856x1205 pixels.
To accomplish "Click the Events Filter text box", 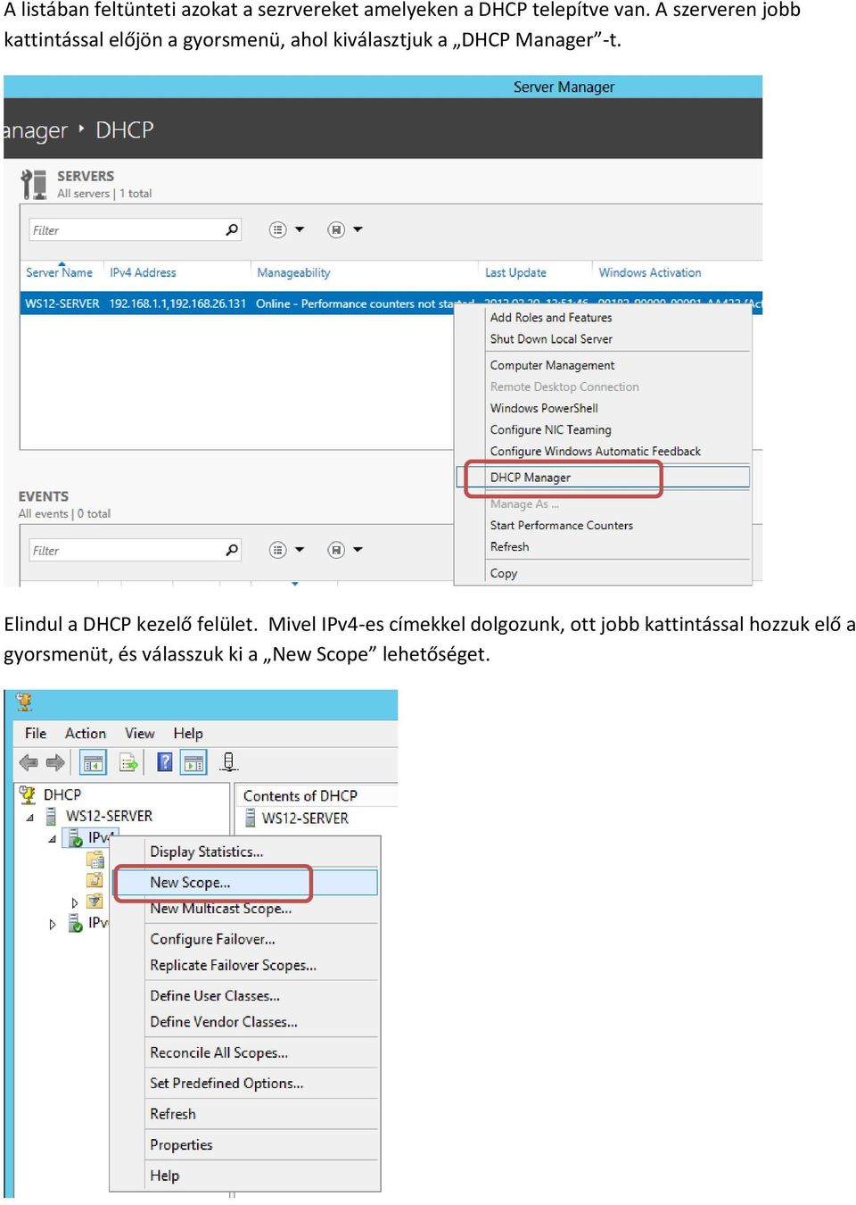I will tap(135, 550).
